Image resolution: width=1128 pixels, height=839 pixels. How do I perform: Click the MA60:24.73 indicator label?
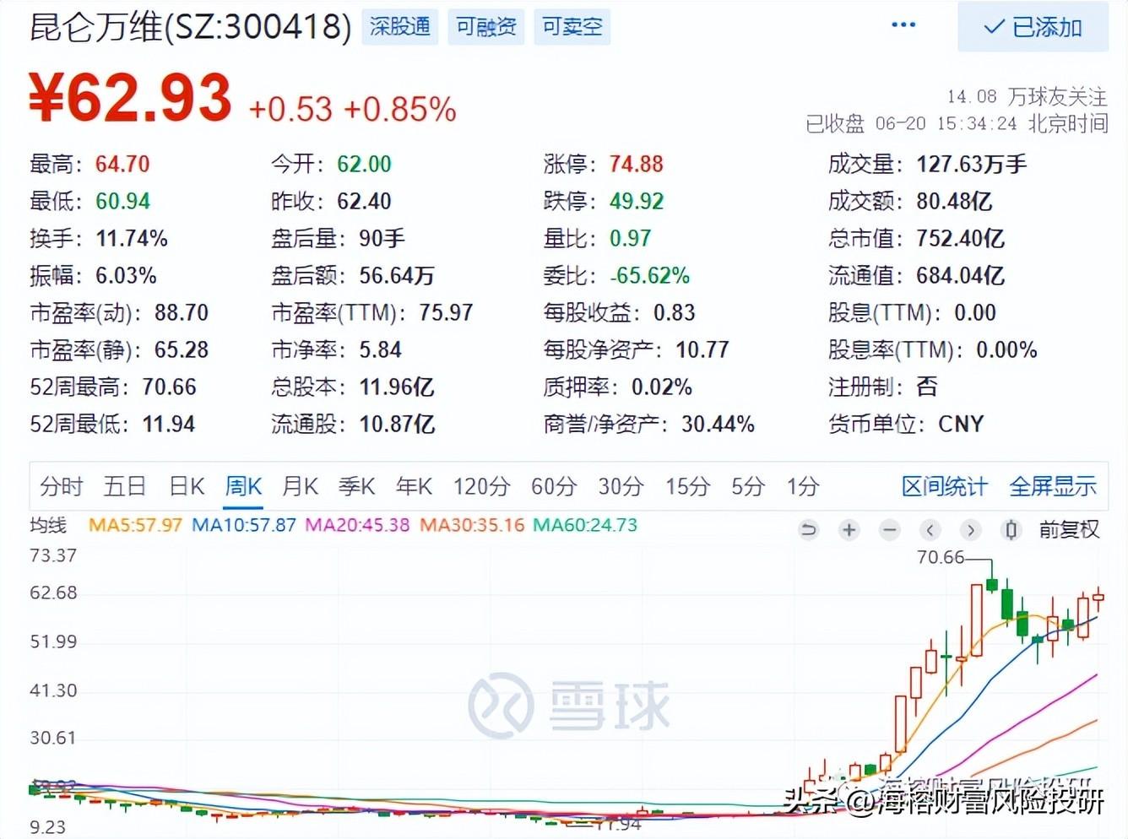585,525
